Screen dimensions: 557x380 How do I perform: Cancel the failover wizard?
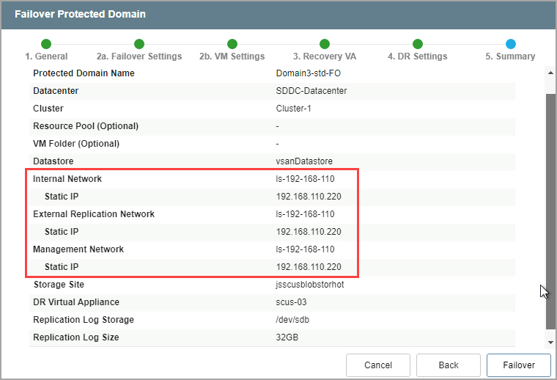pos(378,365)
